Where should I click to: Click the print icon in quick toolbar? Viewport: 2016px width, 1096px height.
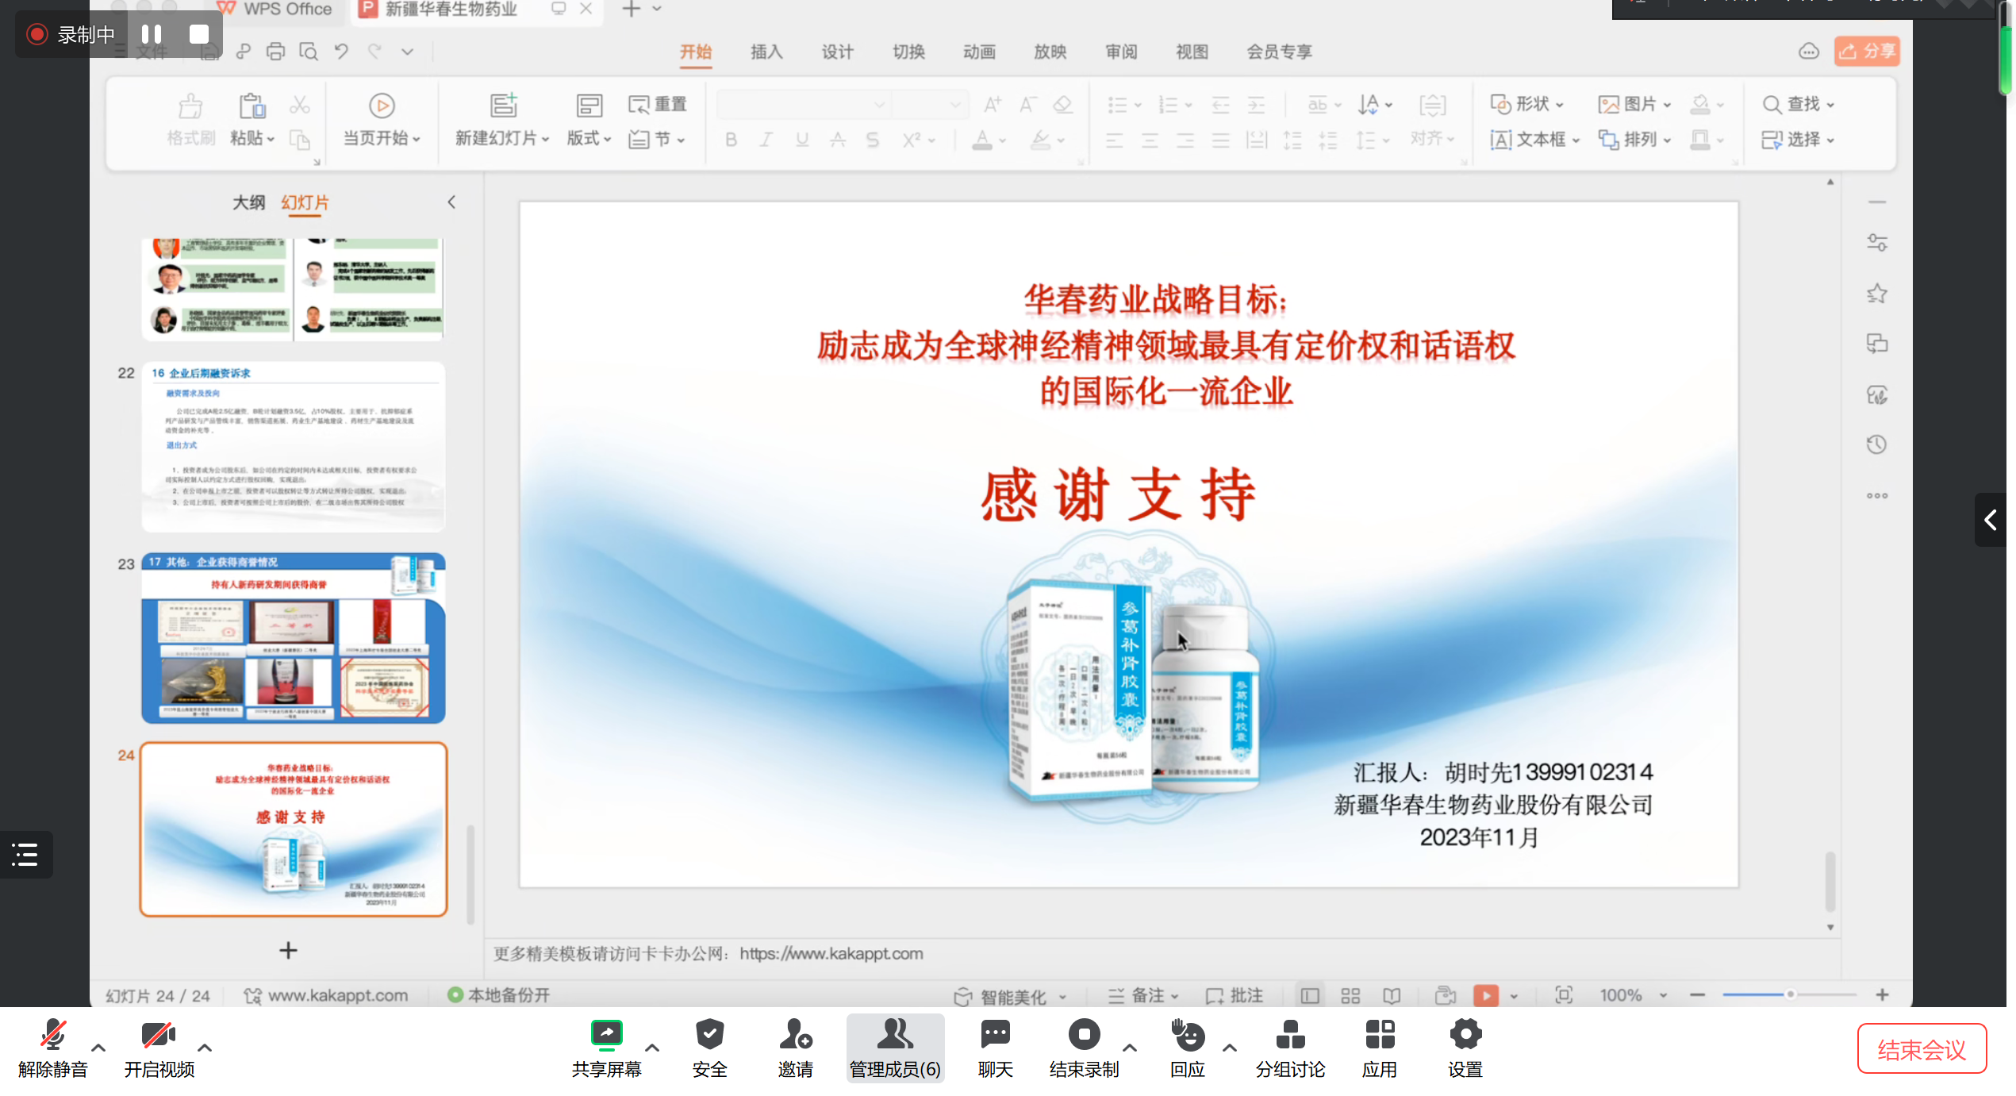pos(275,52)
